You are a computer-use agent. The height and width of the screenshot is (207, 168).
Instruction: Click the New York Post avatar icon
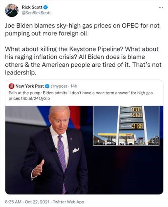point(12,86)
